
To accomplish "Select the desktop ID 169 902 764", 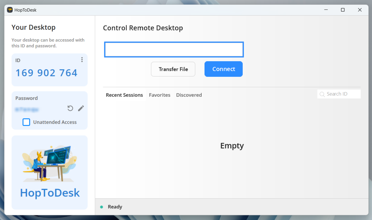I will [x=46, y=73].
